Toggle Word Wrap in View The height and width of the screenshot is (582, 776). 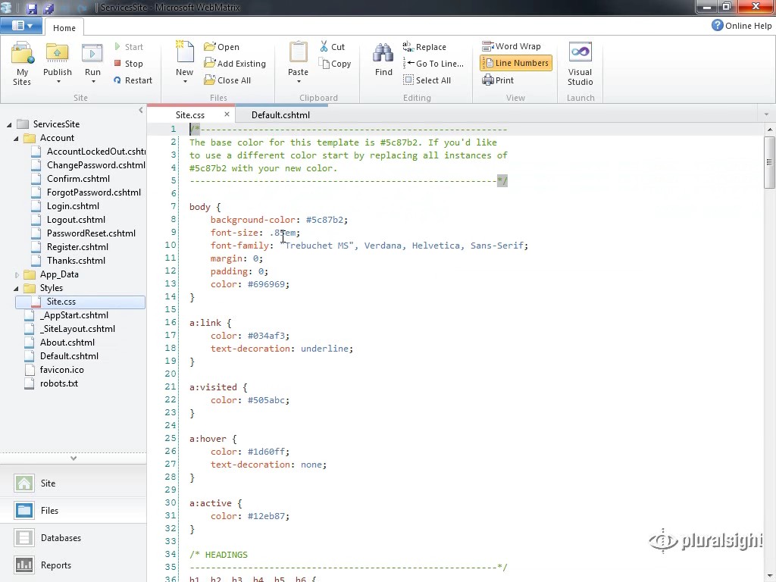pos(512,46)
